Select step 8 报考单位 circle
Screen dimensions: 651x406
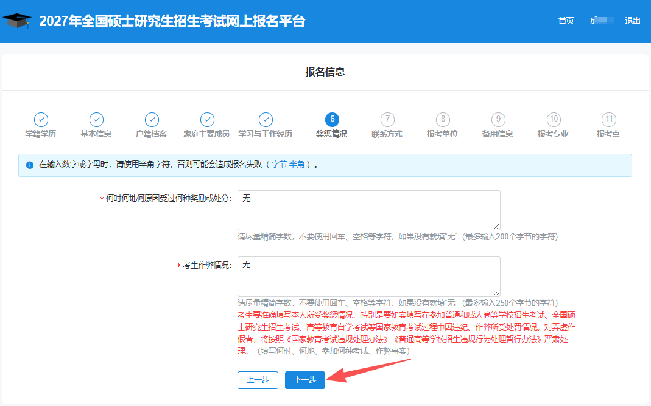pos(443,119)
